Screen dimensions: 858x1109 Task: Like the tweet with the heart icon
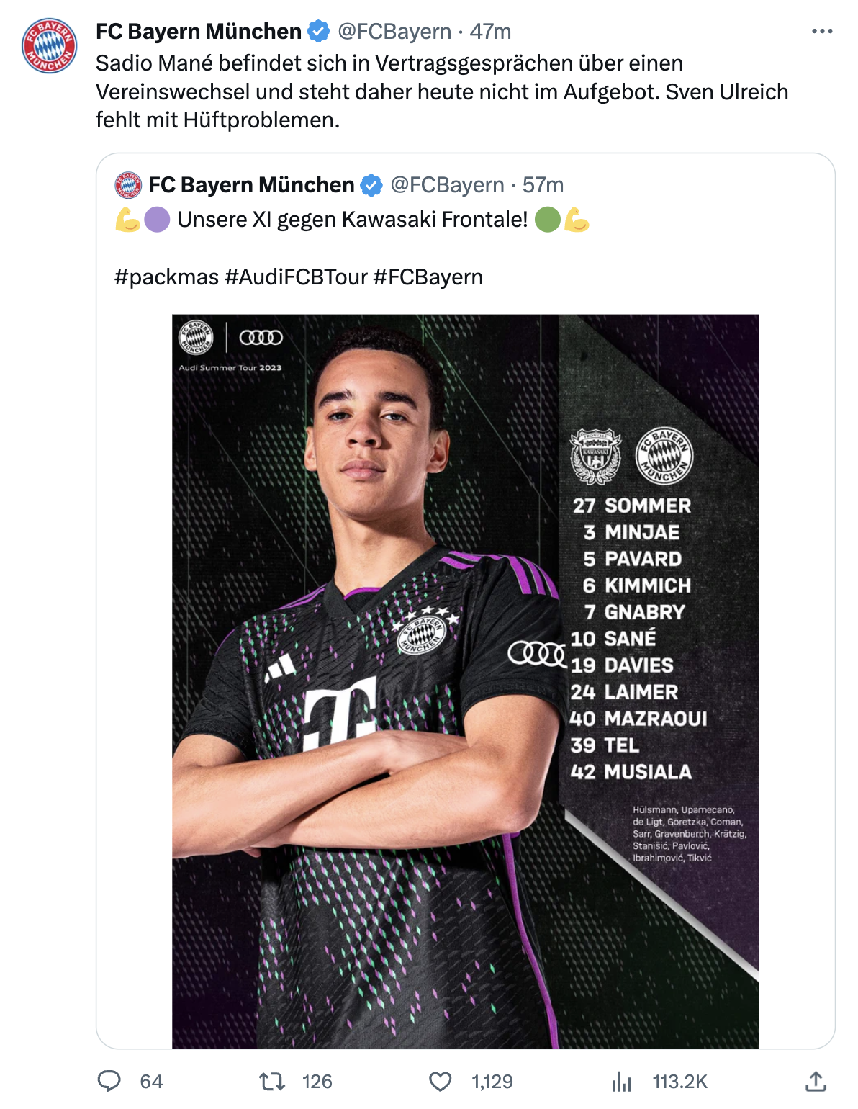(x=440, y=1081)
